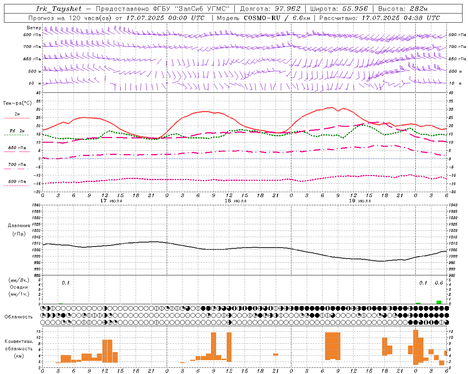This screenshot has width=468, height=374.
Task: Click the calculation time Рассчитано: 17.07.2025 04:38 UTC
Action: (x=380, y=18)
